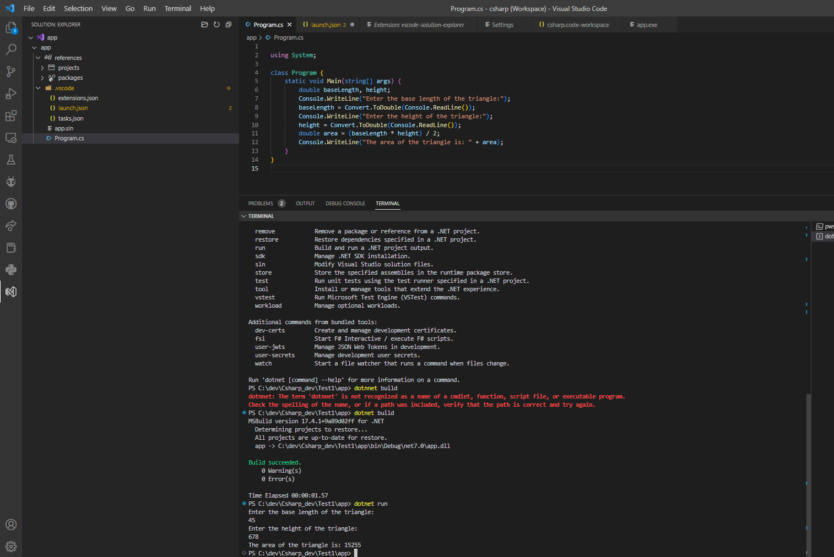The image size is (834, 557).
Task: Click the app breadcrumb segment
Action: (x=251, y=38)
